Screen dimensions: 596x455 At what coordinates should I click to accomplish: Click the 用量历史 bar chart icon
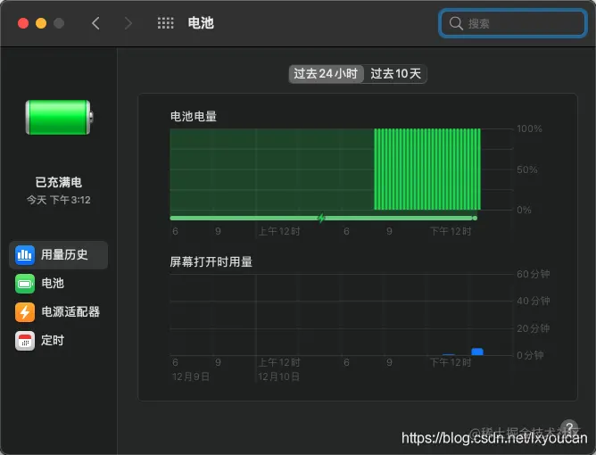point(25,254)
